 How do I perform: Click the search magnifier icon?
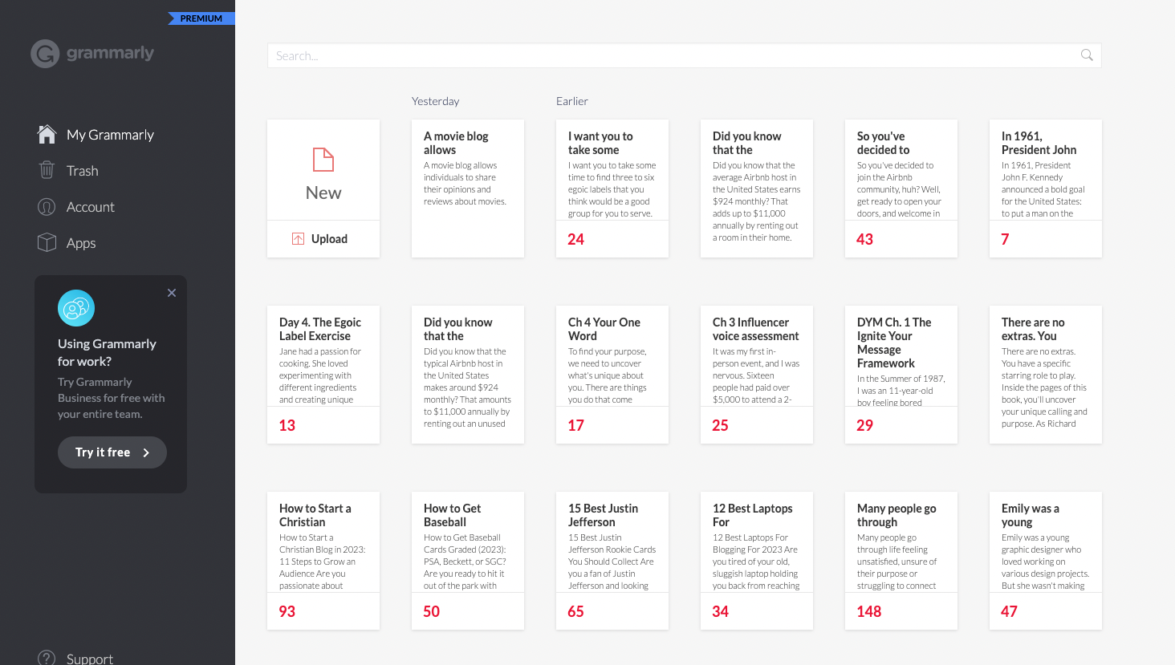pos(1087,55)
